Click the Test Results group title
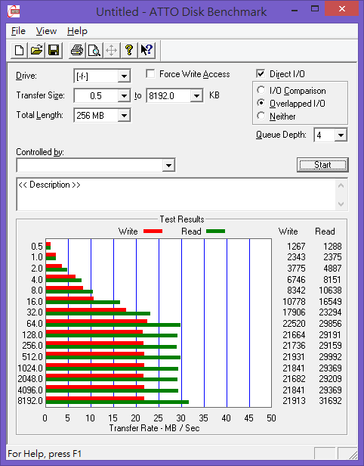Viewport: 364px width, 466px height. pos(182,219)
